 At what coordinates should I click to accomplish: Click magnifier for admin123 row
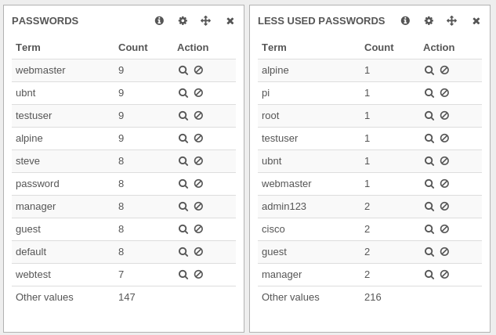[x=429, y=207]
